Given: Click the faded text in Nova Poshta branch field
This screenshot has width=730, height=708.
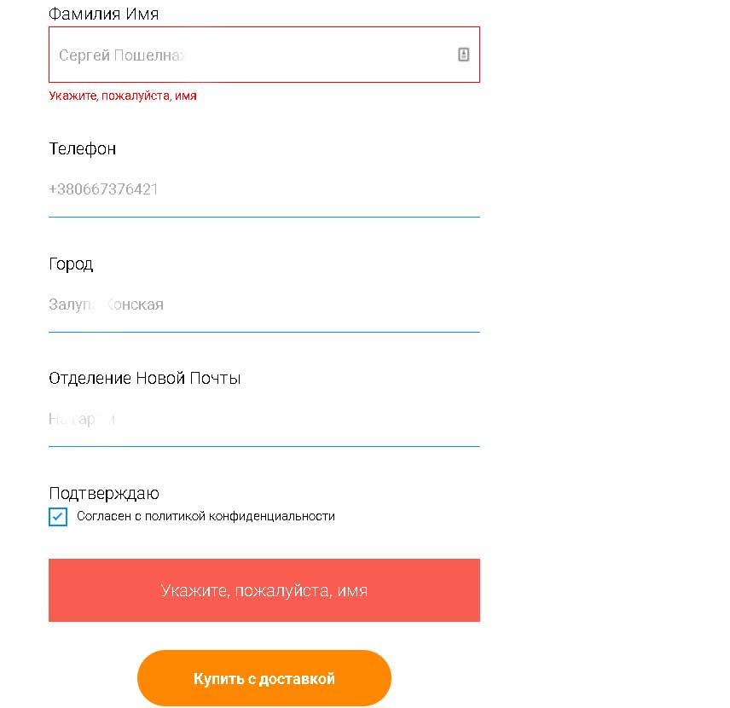Looking at the screenshot, I should point(82,419).
